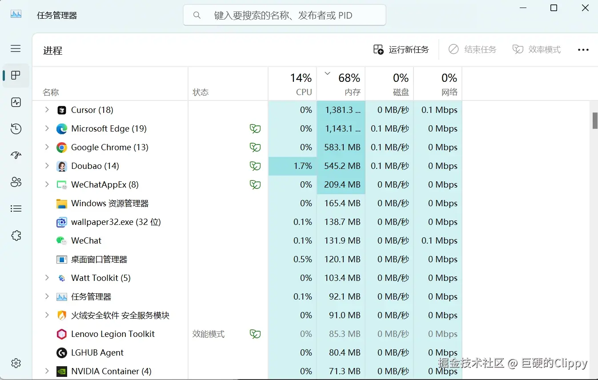
Task: Open Task Manager settings gear
Action: pos(16,363)
